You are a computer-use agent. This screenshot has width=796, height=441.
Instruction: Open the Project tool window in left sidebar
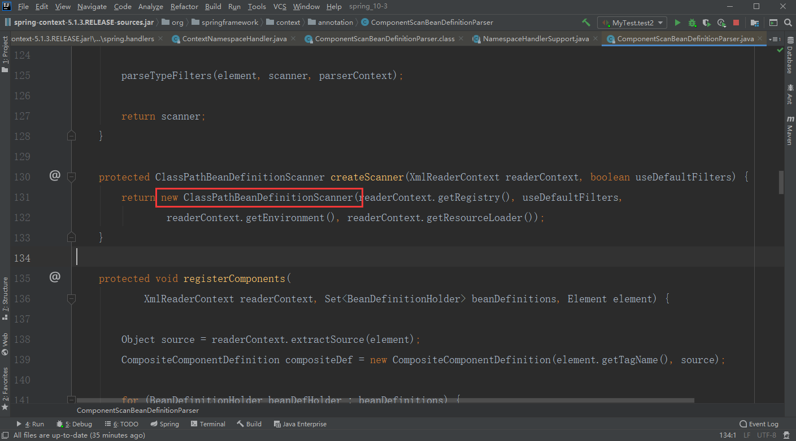click(x=5, y=55)
